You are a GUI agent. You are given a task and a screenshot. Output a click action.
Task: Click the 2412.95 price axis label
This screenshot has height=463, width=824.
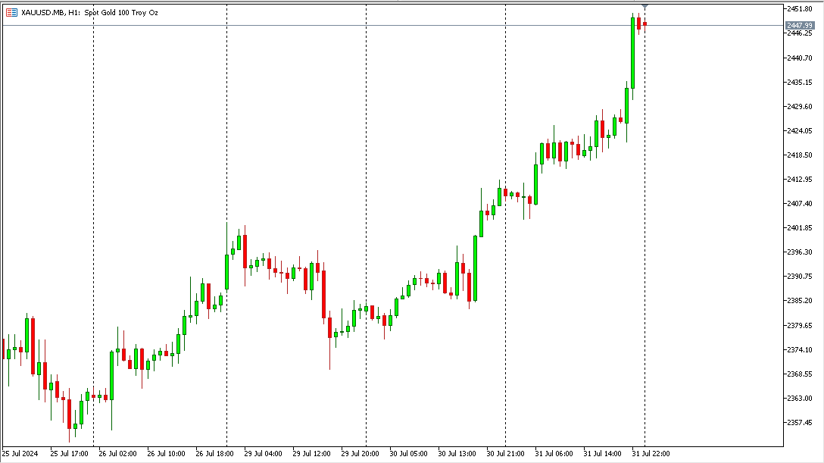(x=799, y=179)
